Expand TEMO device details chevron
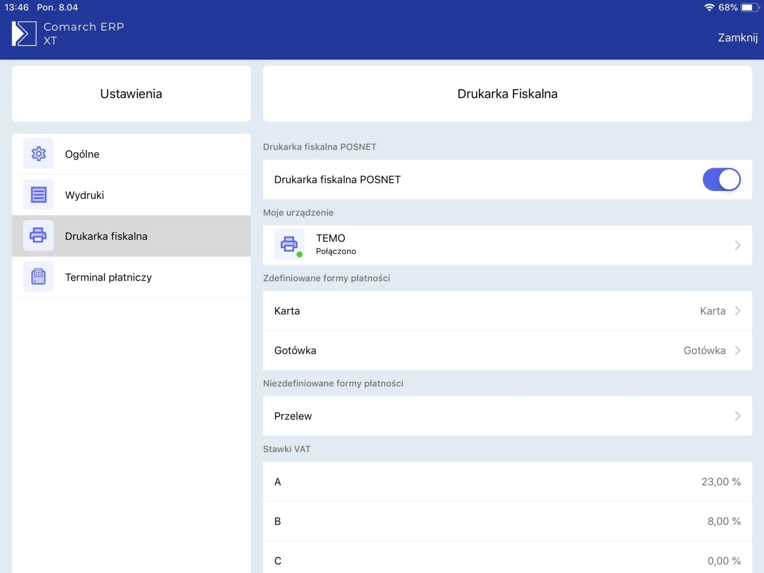Image resolution: width=764 pixels, height=573 pixels. (x=737, y=245)
